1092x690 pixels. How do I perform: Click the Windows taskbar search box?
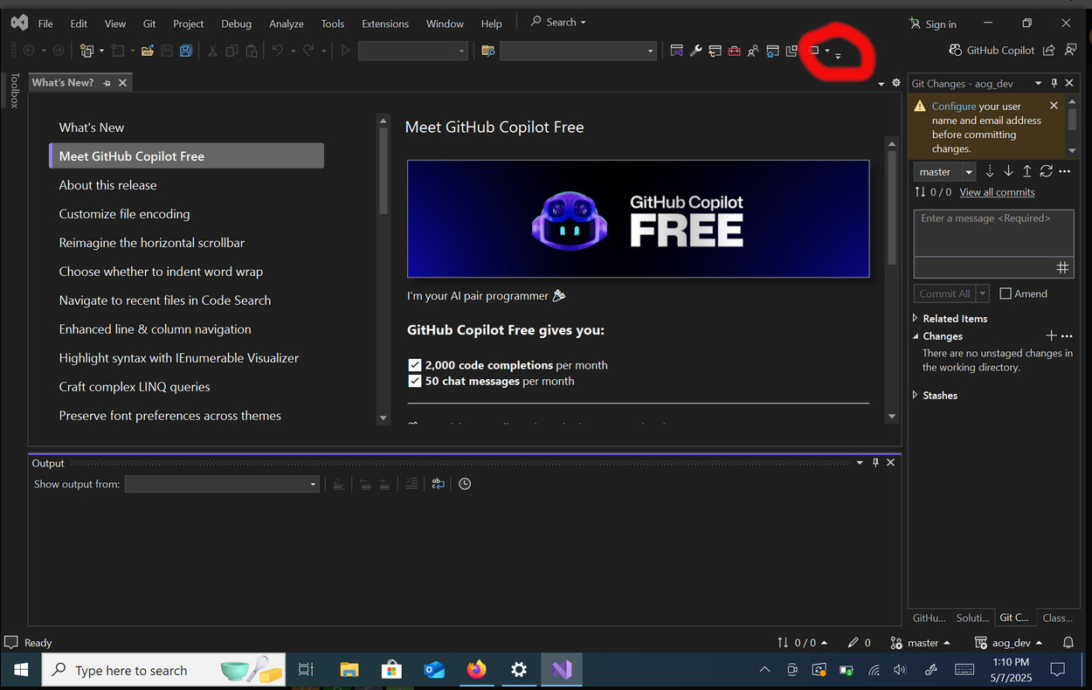[x=163, y=670]
